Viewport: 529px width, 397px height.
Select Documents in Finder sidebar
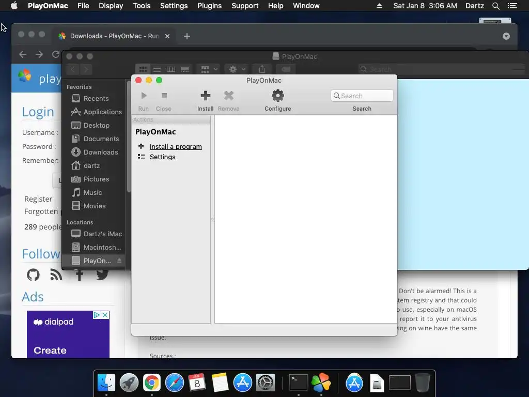pyautogui.click(x=95, y=139)
